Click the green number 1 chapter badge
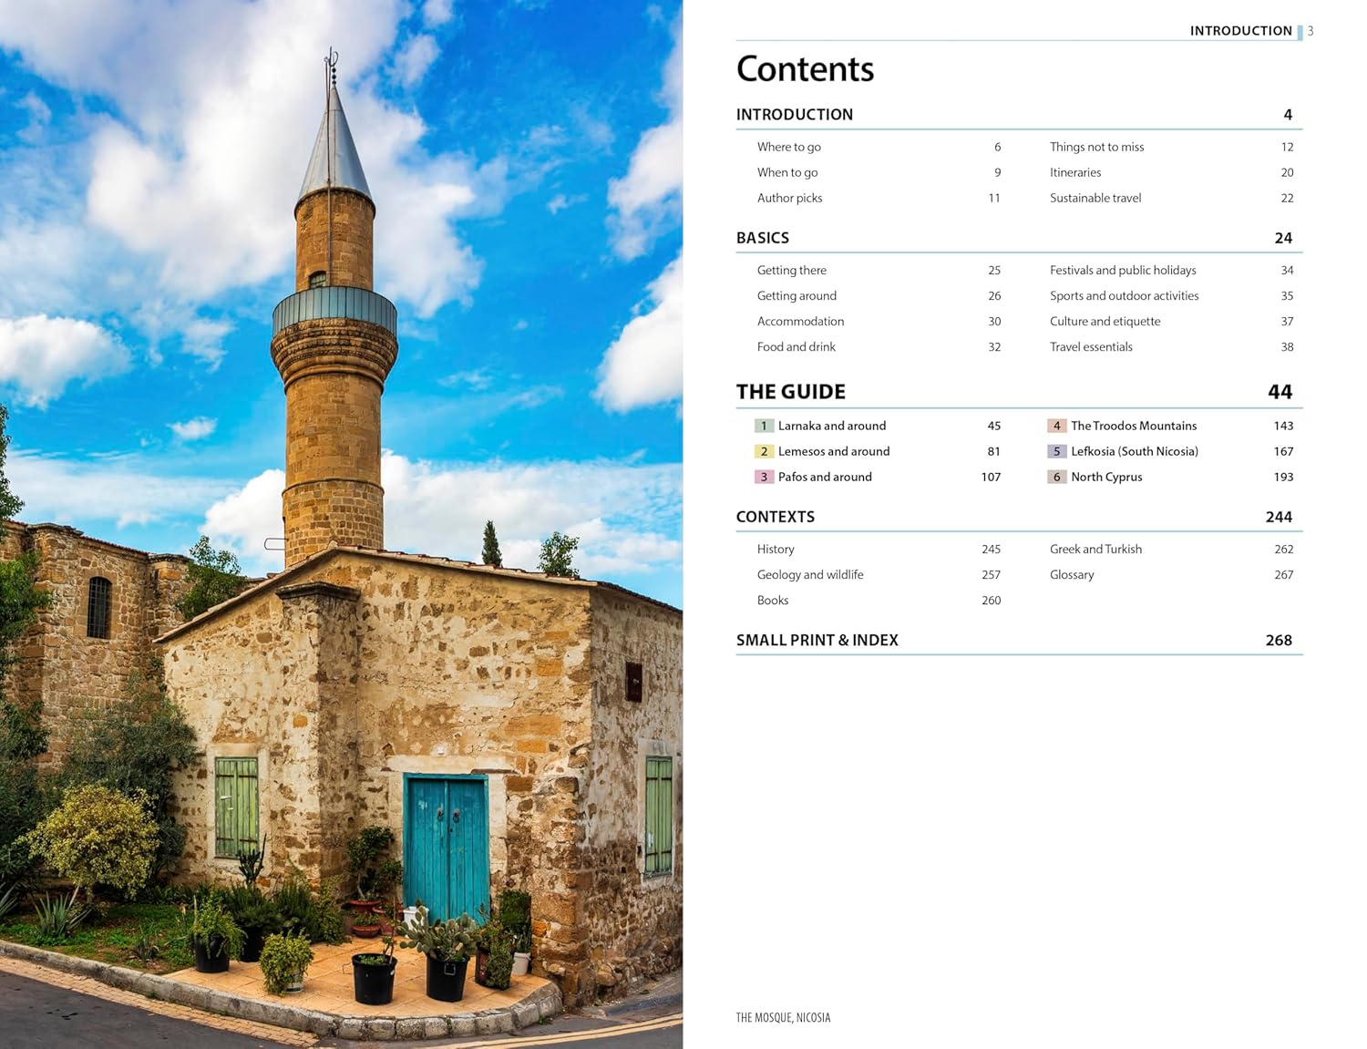This screenshot has height=1049, width=1367. pos(764,426)
